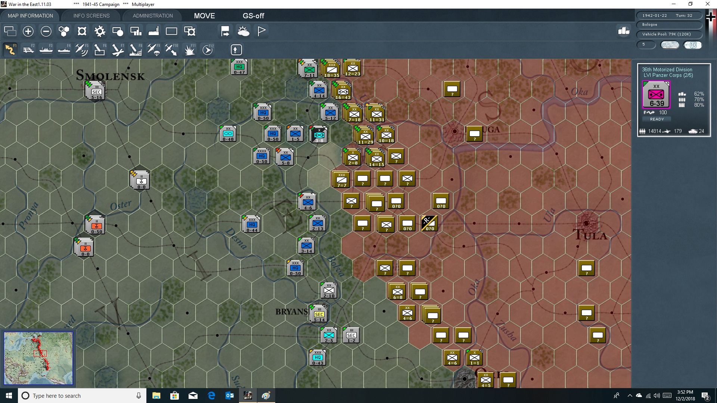This screenshot has width=717, height=403.
Task: Click the overlapping windows icon in toolbar
Action: pos(10,31)
